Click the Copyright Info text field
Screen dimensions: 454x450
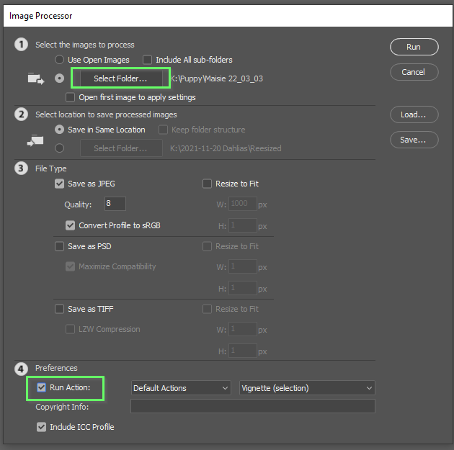coord(252,407)
